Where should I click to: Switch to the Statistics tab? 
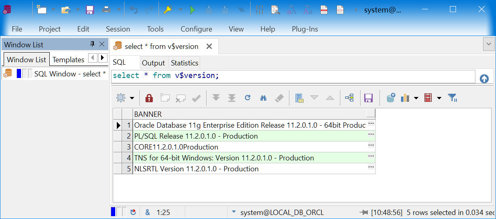click(184, 63)
